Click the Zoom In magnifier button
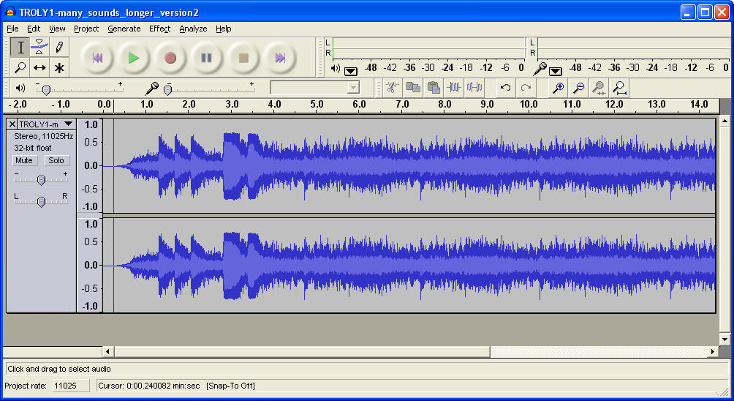Image resolution: width=734 pixels, height=401 pixels. point(558,88)
